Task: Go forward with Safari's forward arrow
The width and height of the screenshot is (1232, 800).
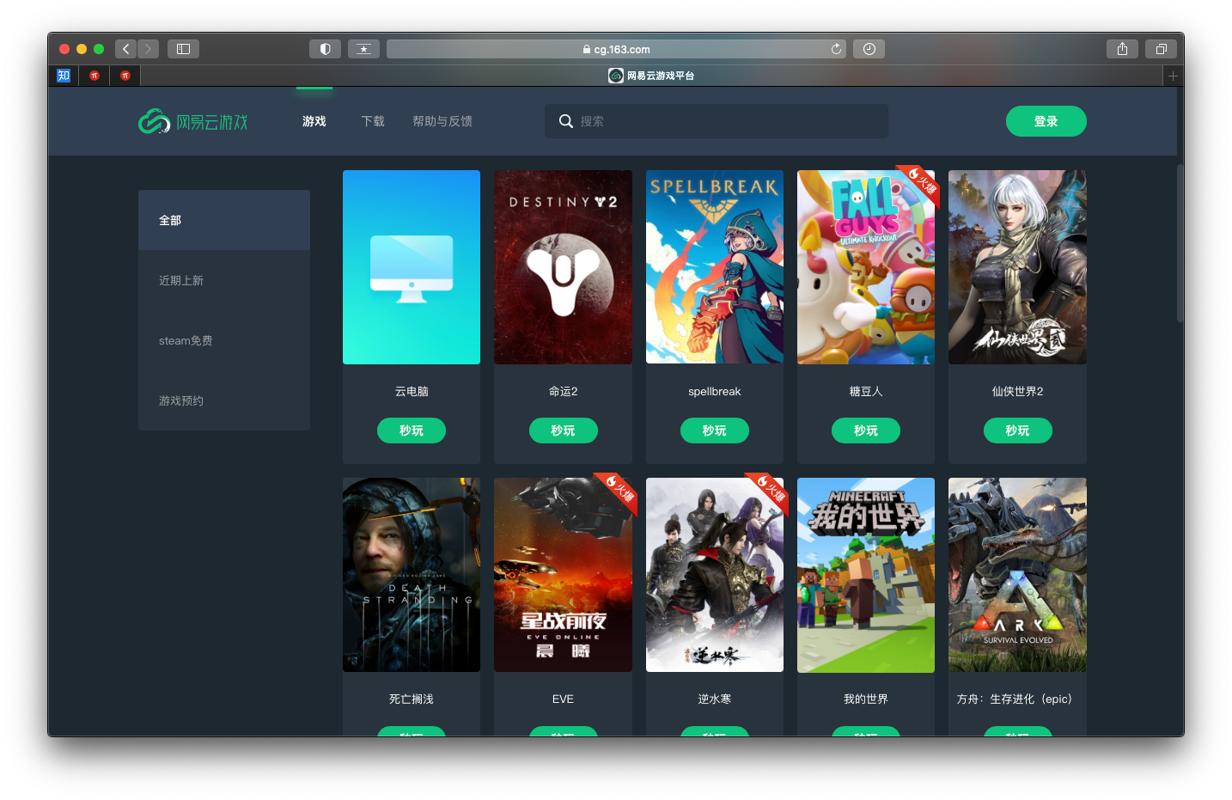Action: coord(148,49)
